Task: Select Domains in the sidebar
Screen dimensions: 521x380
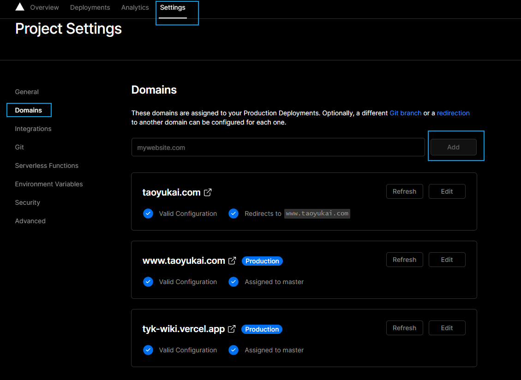Action: [29, 110]
